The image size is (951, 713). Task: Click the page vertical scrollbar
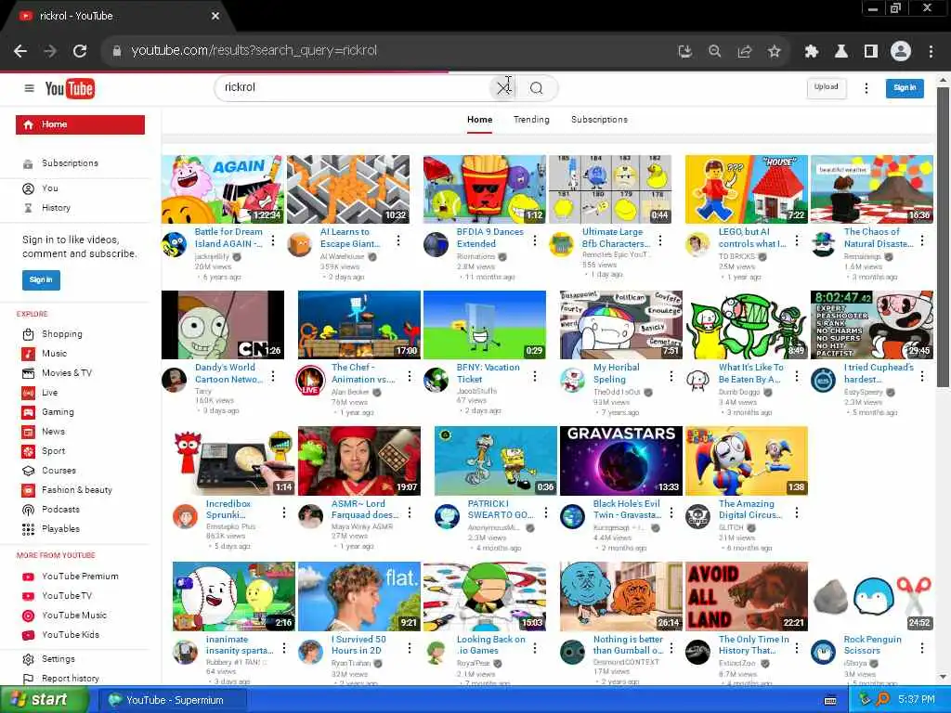[943, 237]
